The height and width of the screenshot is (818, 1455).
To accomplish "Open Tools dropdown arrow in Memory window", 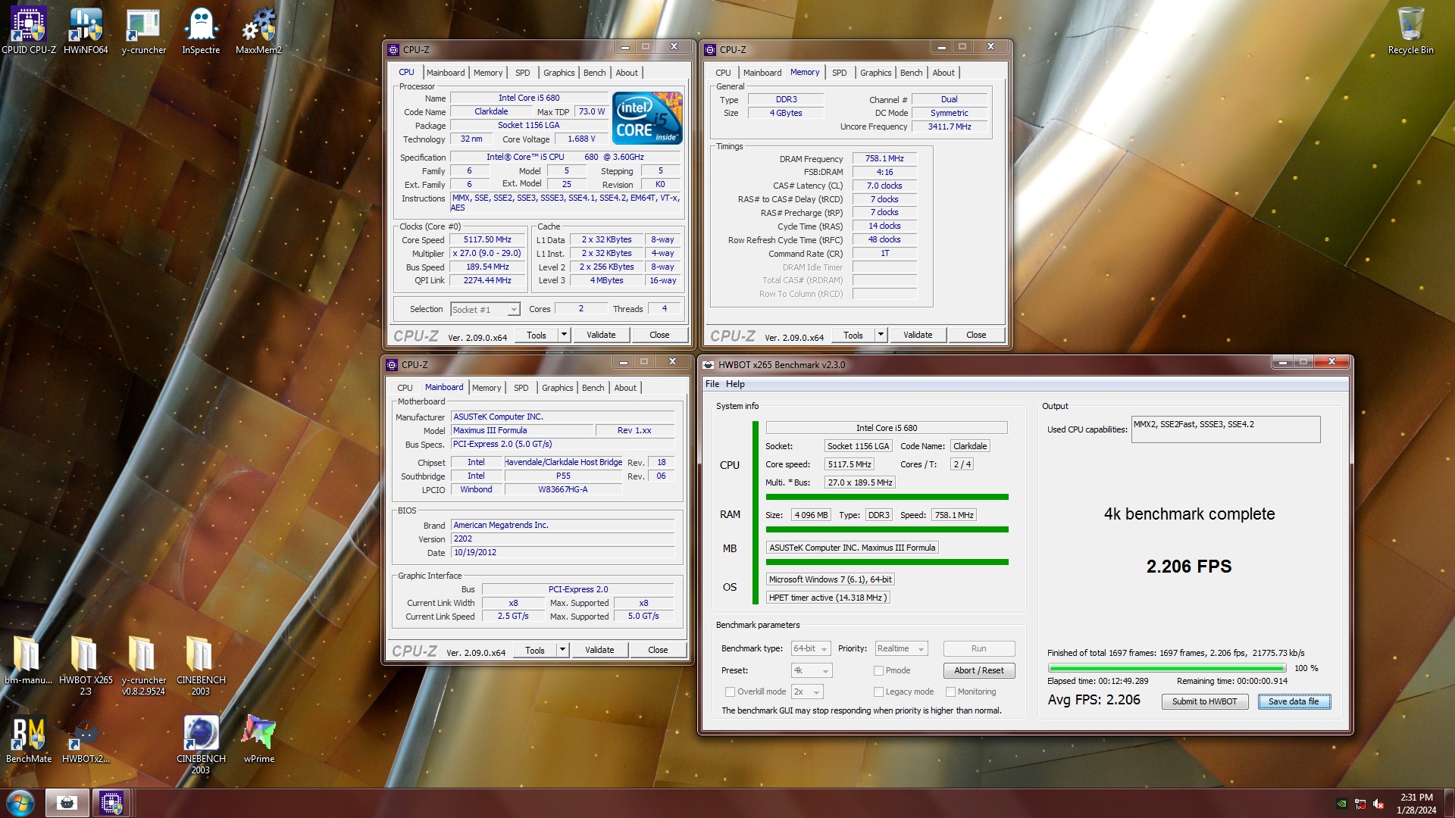I will [x=881, y=335].
